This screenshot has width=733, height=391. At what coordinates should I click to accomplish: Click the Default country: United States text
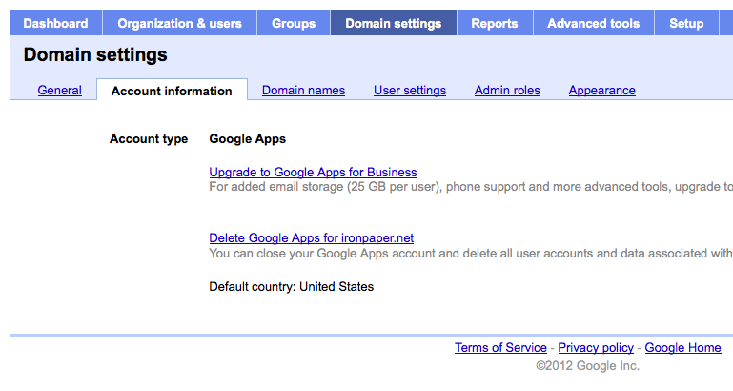292,287
